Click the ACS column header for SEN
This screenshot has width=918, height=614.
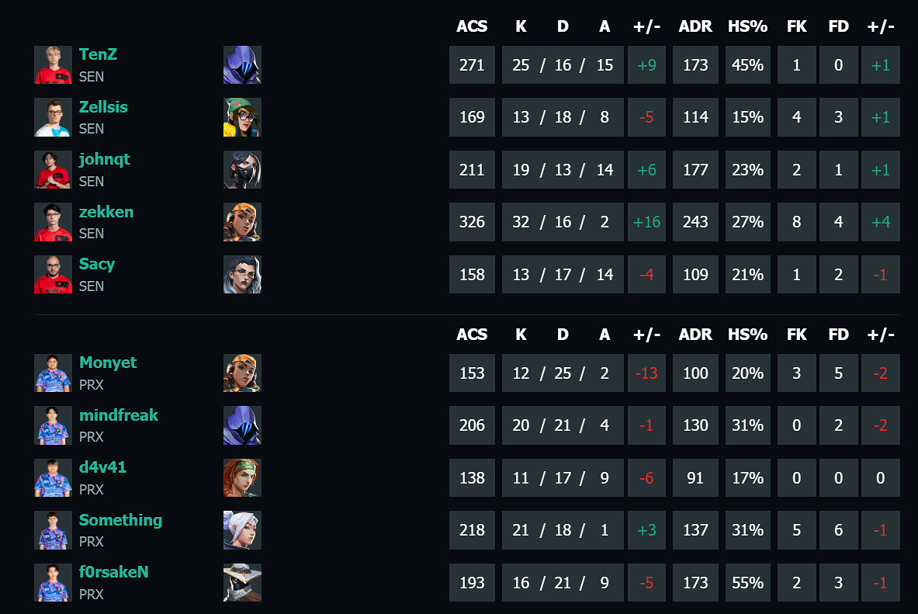pyautogui.click(x=472, y=26)
